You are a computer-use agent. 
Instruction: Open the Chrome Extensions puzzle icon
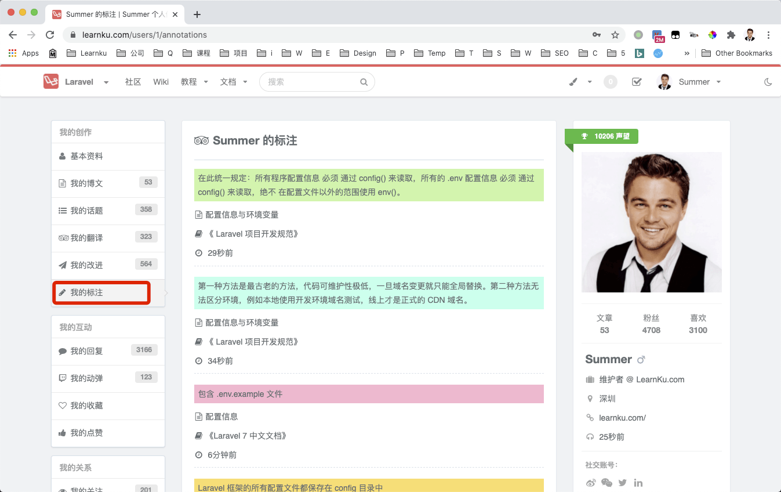[731, 35]
